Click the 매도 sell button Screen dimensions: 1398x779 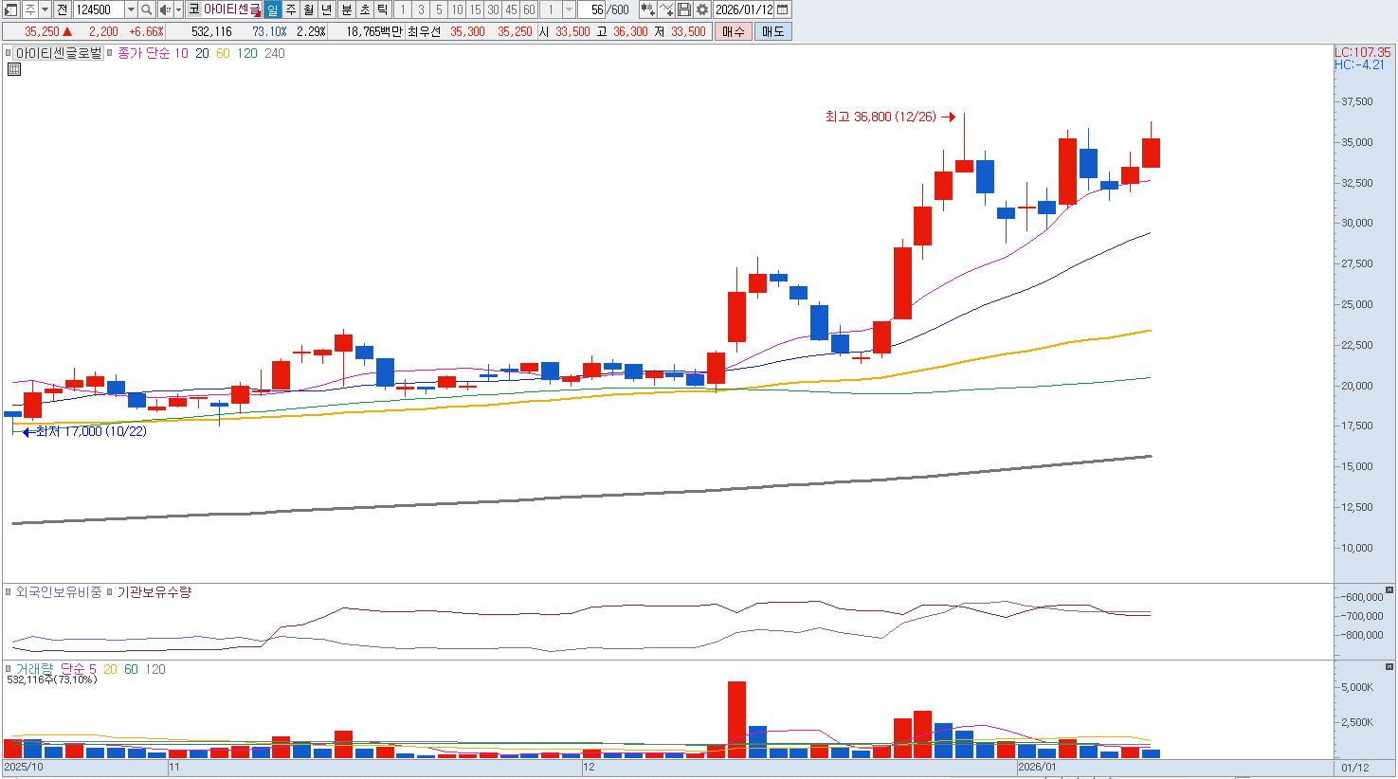(x=772, y=31)
